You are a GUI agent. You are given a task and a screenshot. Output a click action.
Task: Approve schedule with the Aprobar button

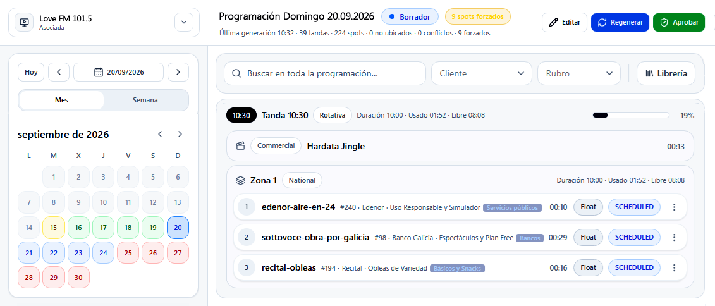click(x=678, y=22)
